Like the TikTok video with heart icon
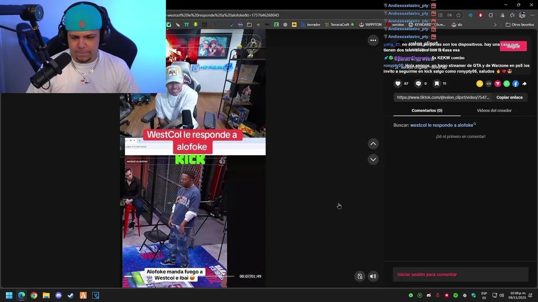 pos(398,83)
